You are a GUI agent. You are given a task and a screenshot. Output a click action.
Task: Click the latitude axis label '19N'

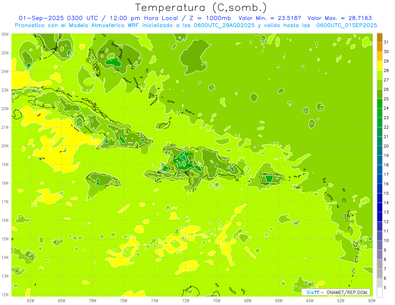(x=5, y=165)
